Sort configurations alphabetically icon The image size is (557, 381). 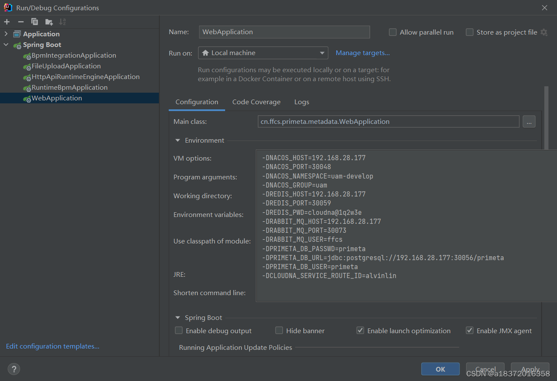62,22
